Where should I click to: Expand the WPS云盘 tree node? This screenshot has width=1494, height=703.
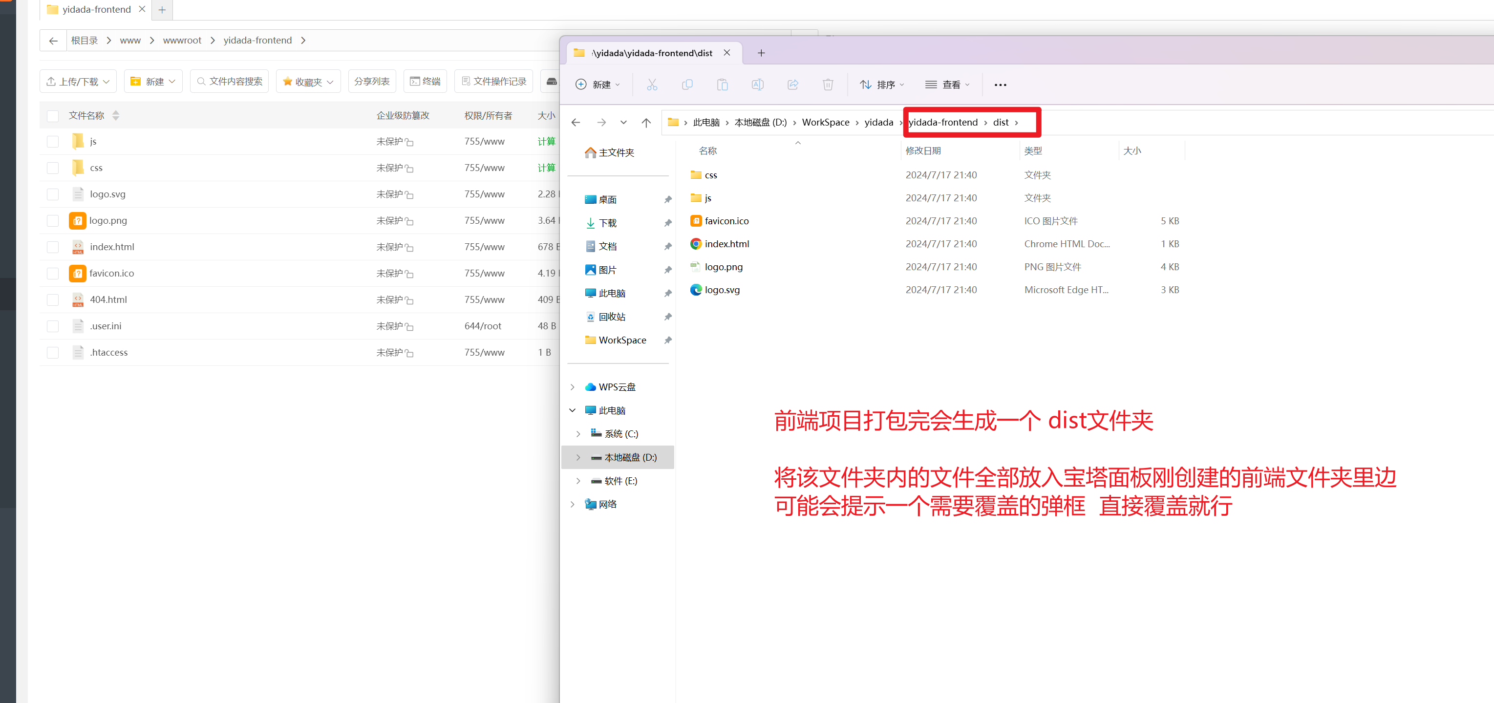tap(573, 387)
